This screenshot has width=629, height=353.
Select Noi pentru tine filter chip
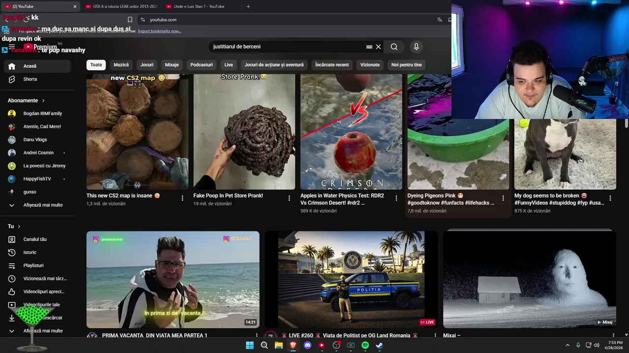[406, 65]
